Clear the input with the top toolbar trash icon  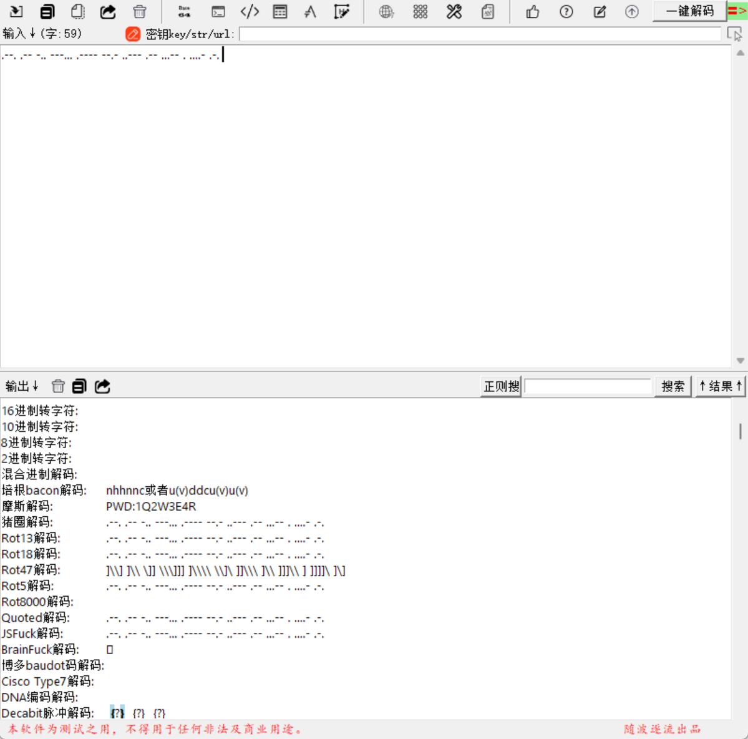click(x=139, y=11)
